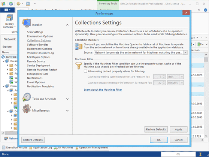Click the software inventory cache value field
The width and height of the screenshot is (209, 157).
click(x=158, y=83)
